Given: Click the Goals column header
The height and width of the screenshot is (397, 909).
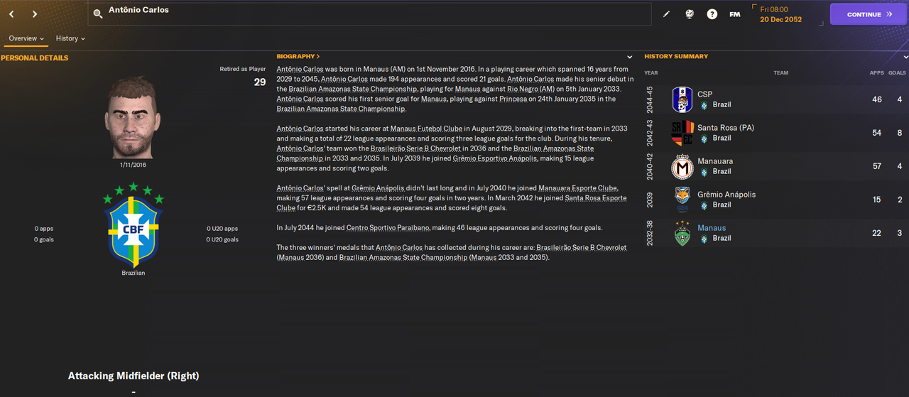Looking at the screenshot, I should [x=897, y=73].
